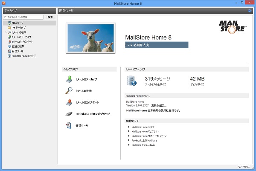256x171 pixels.
Task: Open マイアーカイブ folder in the sidebar
Action: (20, 28)
